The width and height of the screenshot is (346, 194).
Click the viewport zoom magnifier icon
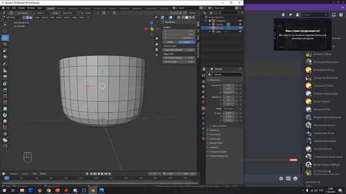(157, 38)
